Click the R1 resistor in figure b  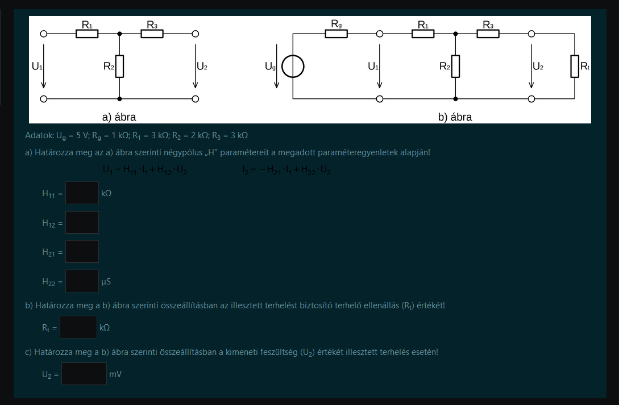pos(423,34)
